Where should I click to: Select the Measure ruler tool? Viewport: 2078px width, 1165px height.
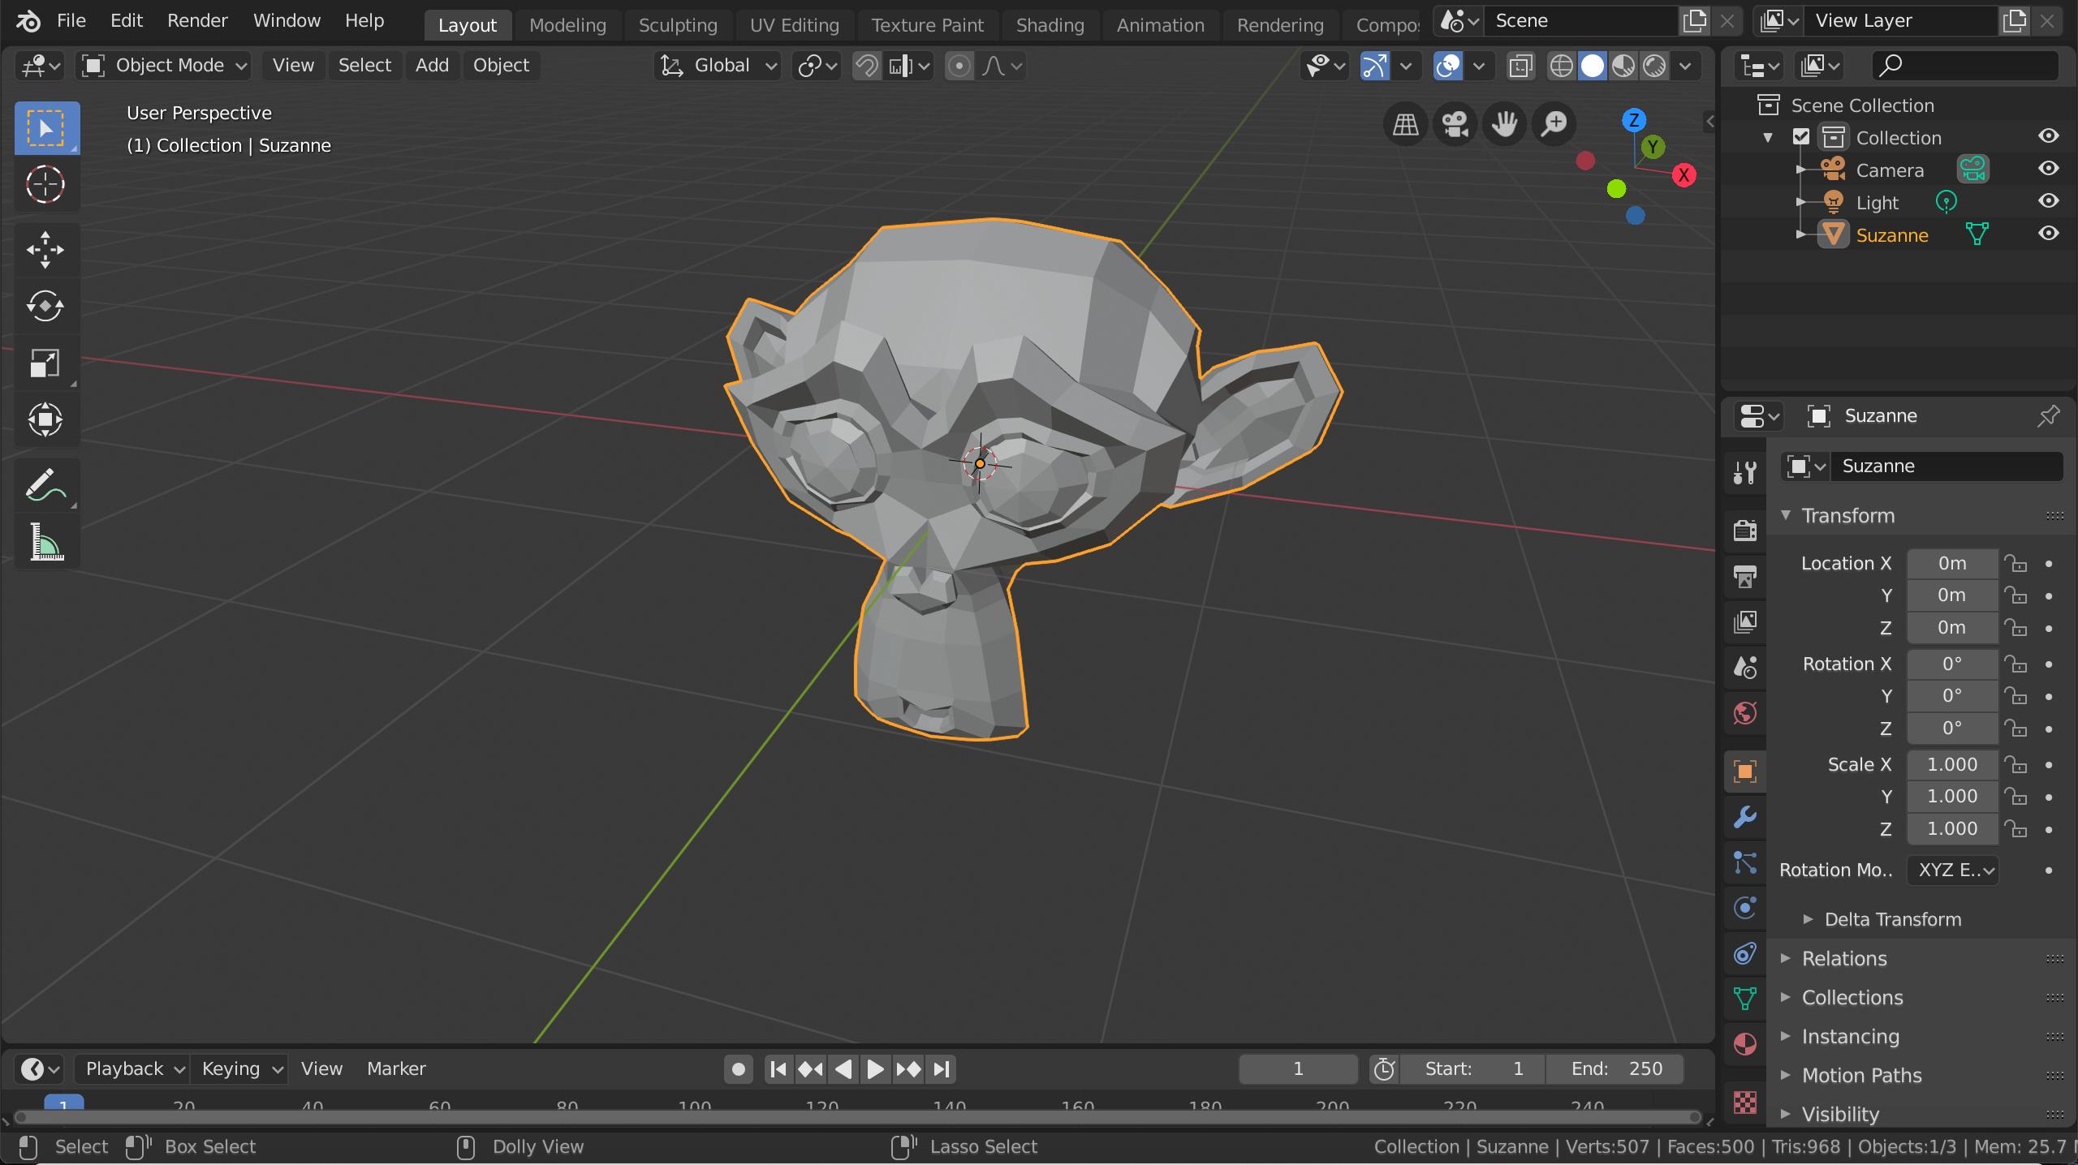pyautogui.click(x=45, y=542)
